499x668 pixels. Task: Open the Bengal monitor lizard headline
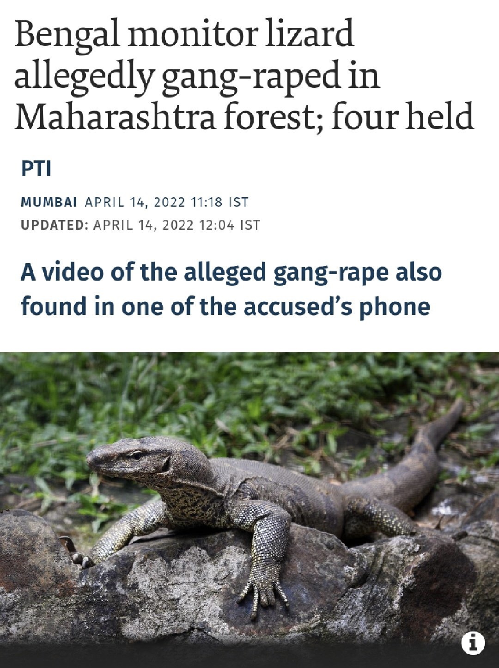click(244, 75)
